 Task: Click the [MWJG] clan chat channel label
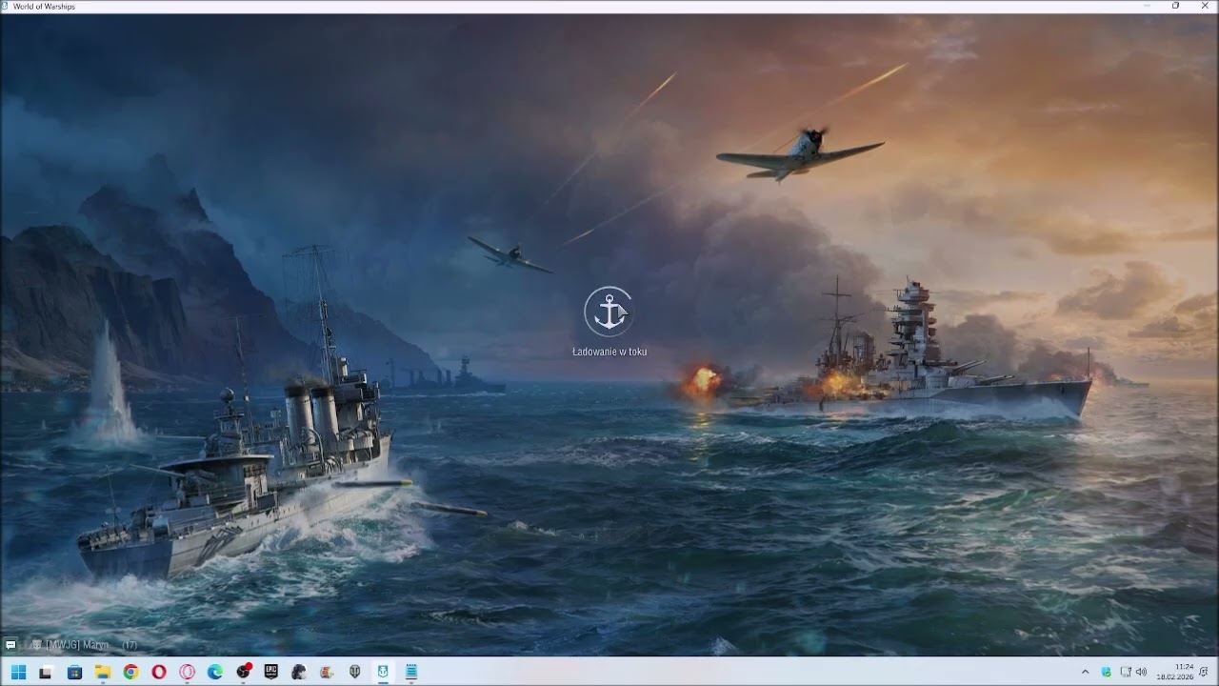[77, 645]
